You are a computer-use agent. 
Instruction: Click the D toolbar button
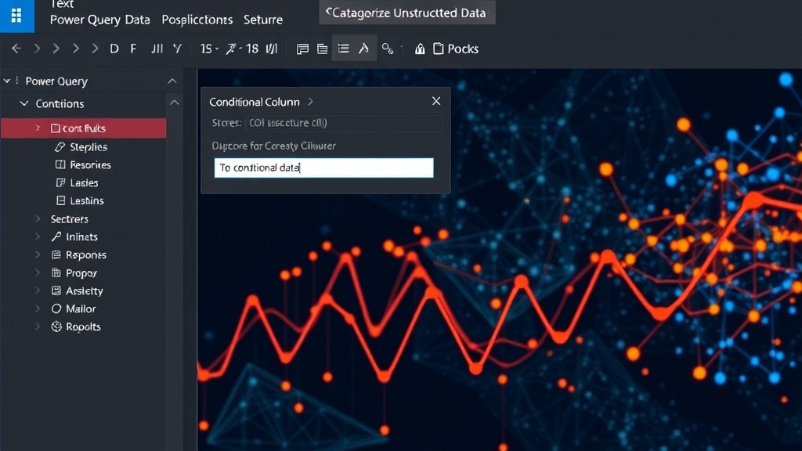point(114,49)
